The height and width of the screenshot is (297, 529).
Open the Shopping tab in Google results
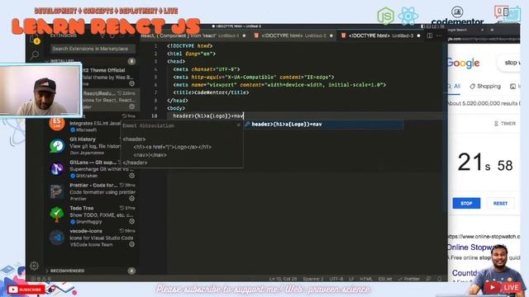(x=485, y=86)
